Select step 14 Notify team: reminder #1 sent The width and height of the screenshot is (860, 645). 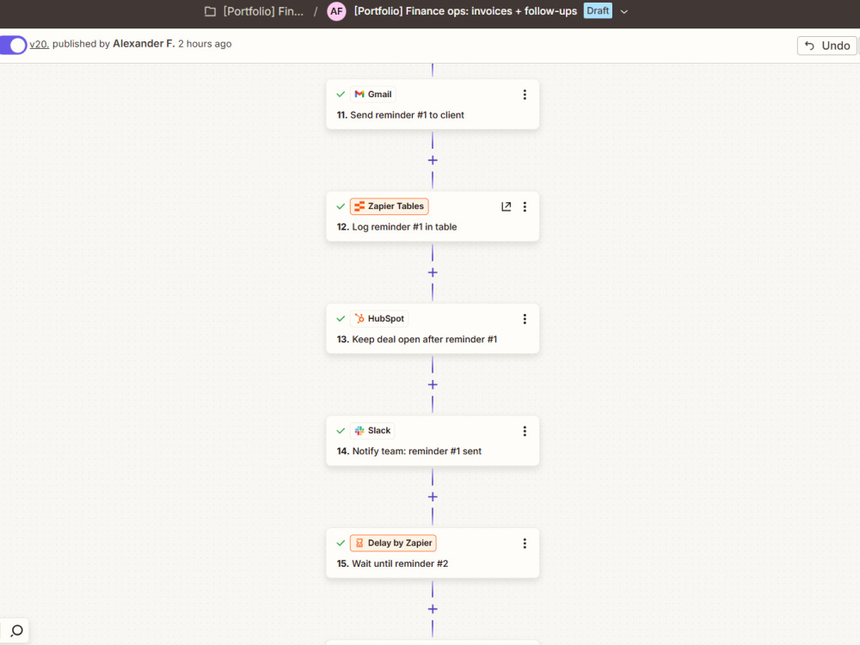[x=433, y=441]
